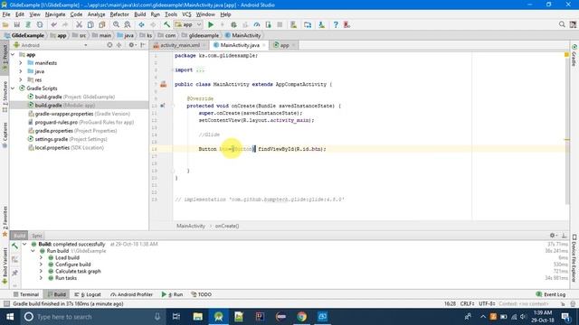The height and width of the screenshot is (325, 579).
Task: Run the app with the green play button
Action: click(211, 24)
